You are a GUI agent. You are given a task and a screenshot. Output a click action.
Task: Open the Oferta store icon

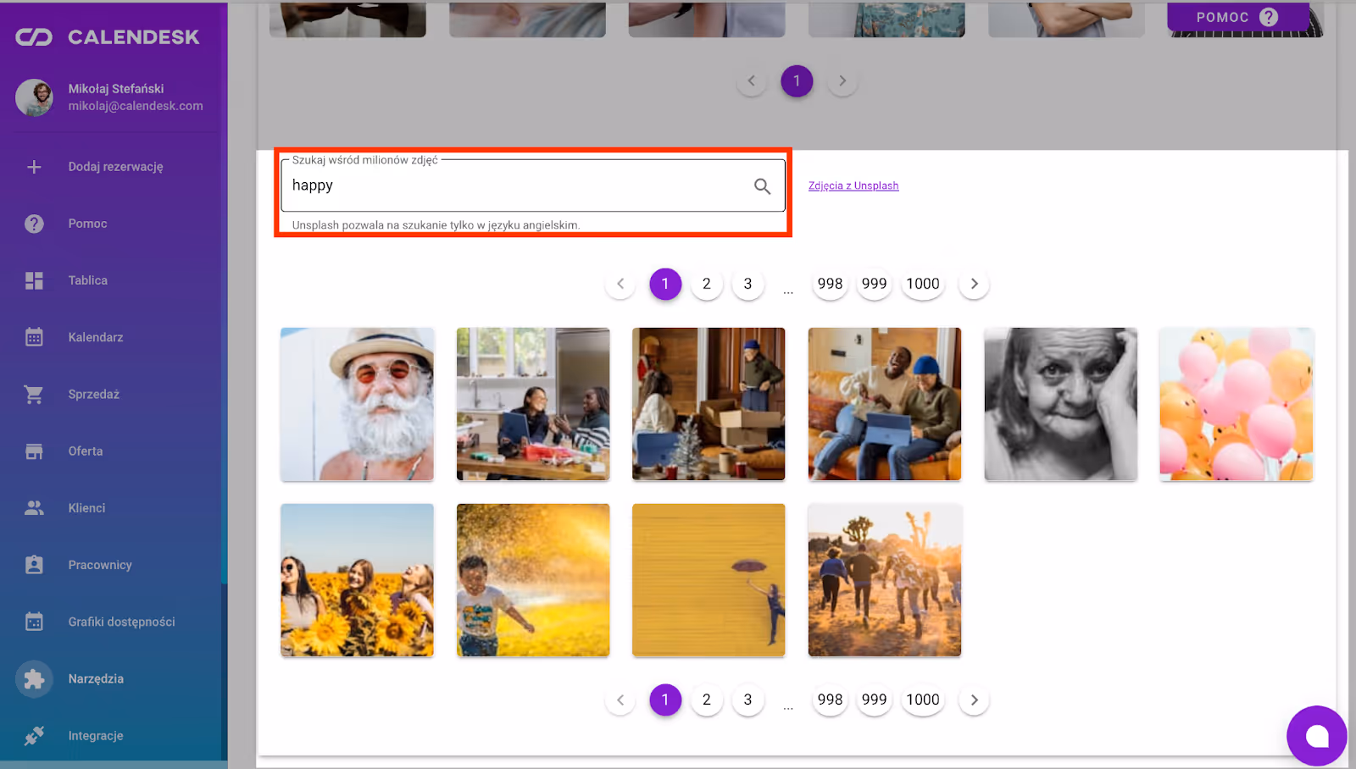(x=34, y=451)
